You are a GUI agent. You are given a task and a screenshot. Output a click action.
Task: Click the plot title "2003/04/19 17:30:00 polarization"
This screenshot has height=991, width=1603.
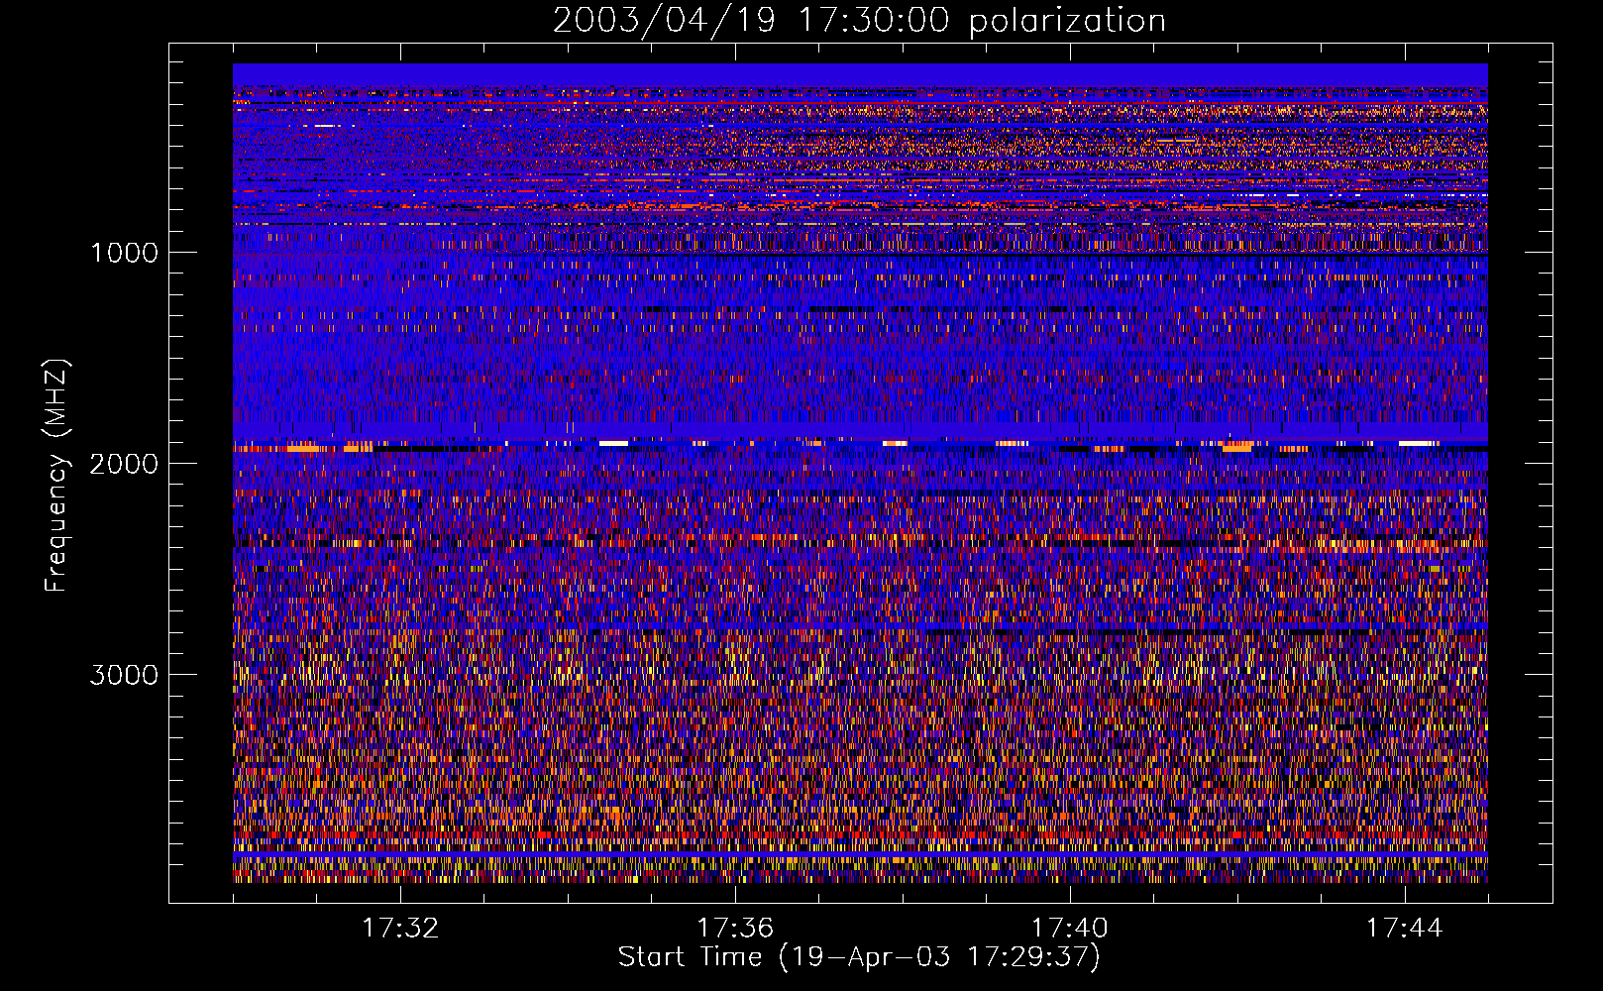coord(859,21)
